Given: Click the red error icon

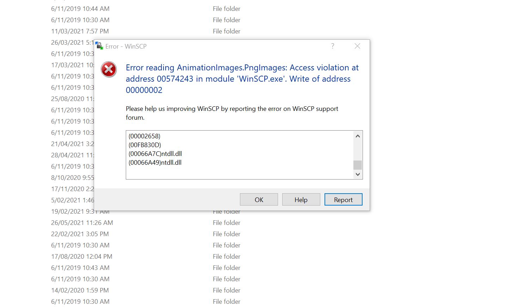Looking at the screenshot, I should [x=109, y=69].
